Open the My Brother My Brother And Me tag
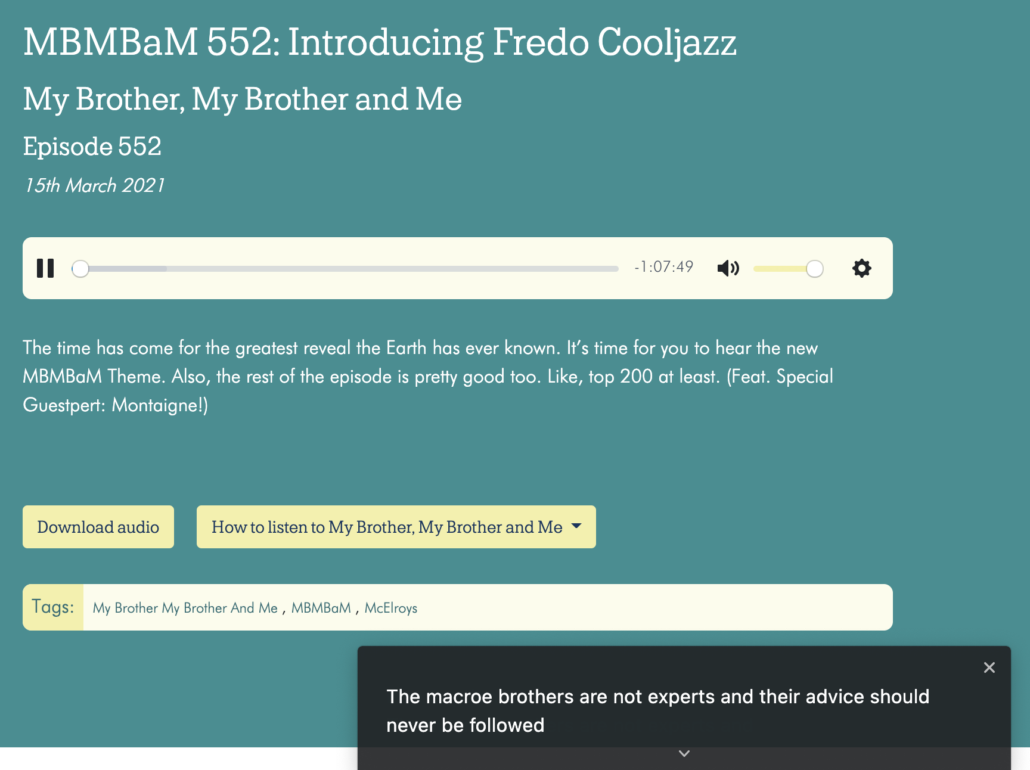This screenshot has width=1030, height=770. point(185,608)
